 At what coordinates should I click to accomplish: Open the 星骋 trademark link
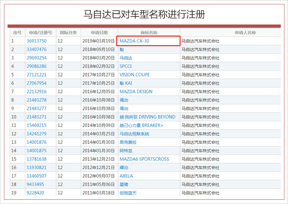124,184
